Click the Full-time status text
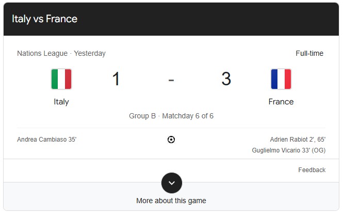The width and height of the screenshot is (344, 214). tap(309, 53)
